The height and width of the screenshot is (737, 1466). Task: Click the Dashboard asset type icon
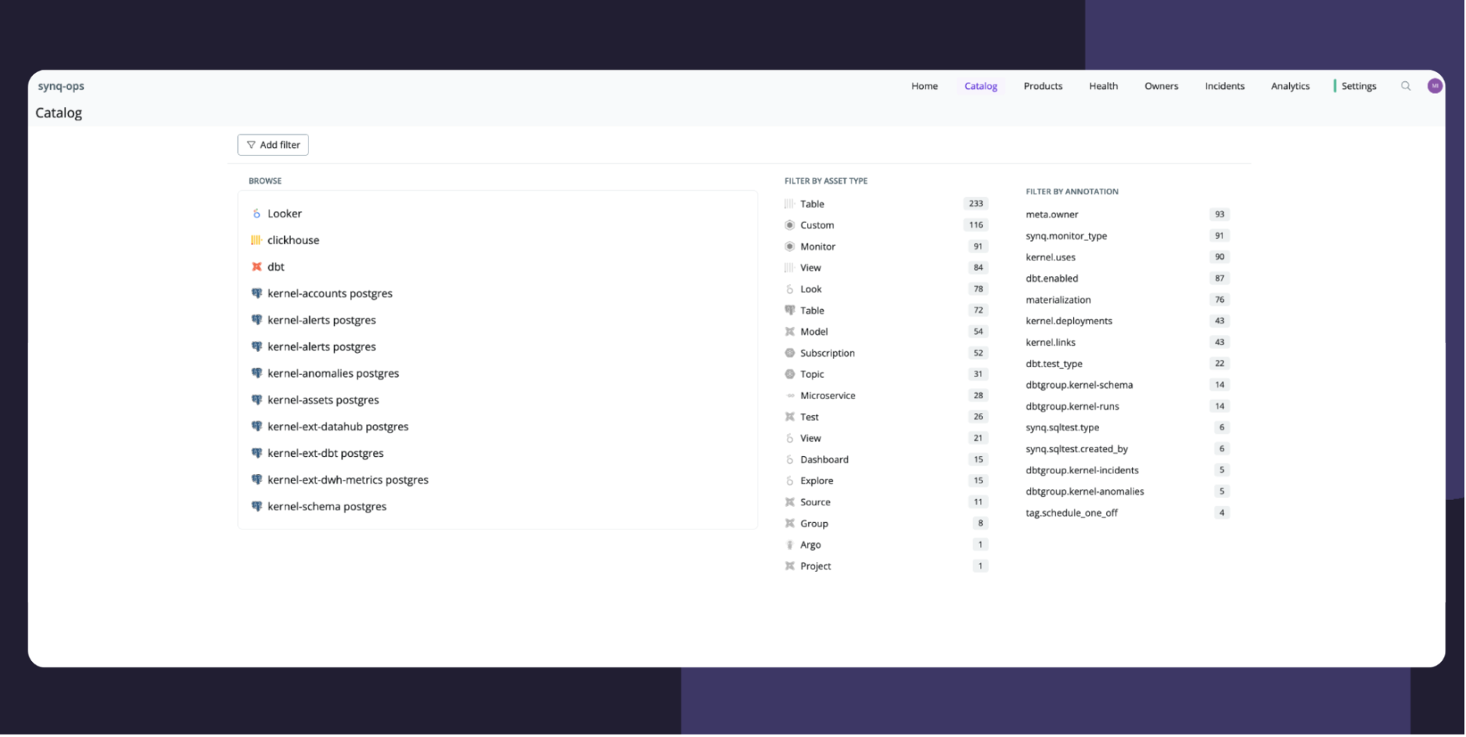(x=790, y=460)
